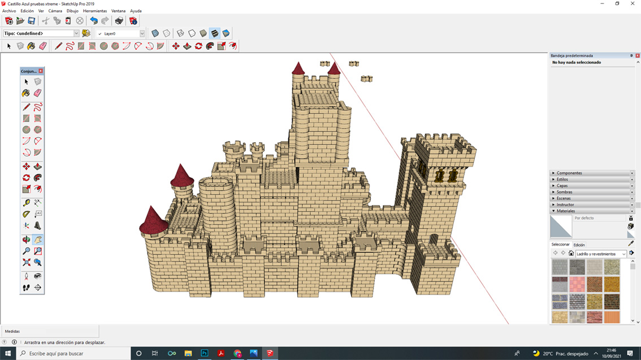Click the Print icon in the top toolbar
641x360 pixels.
click(119, 21)
